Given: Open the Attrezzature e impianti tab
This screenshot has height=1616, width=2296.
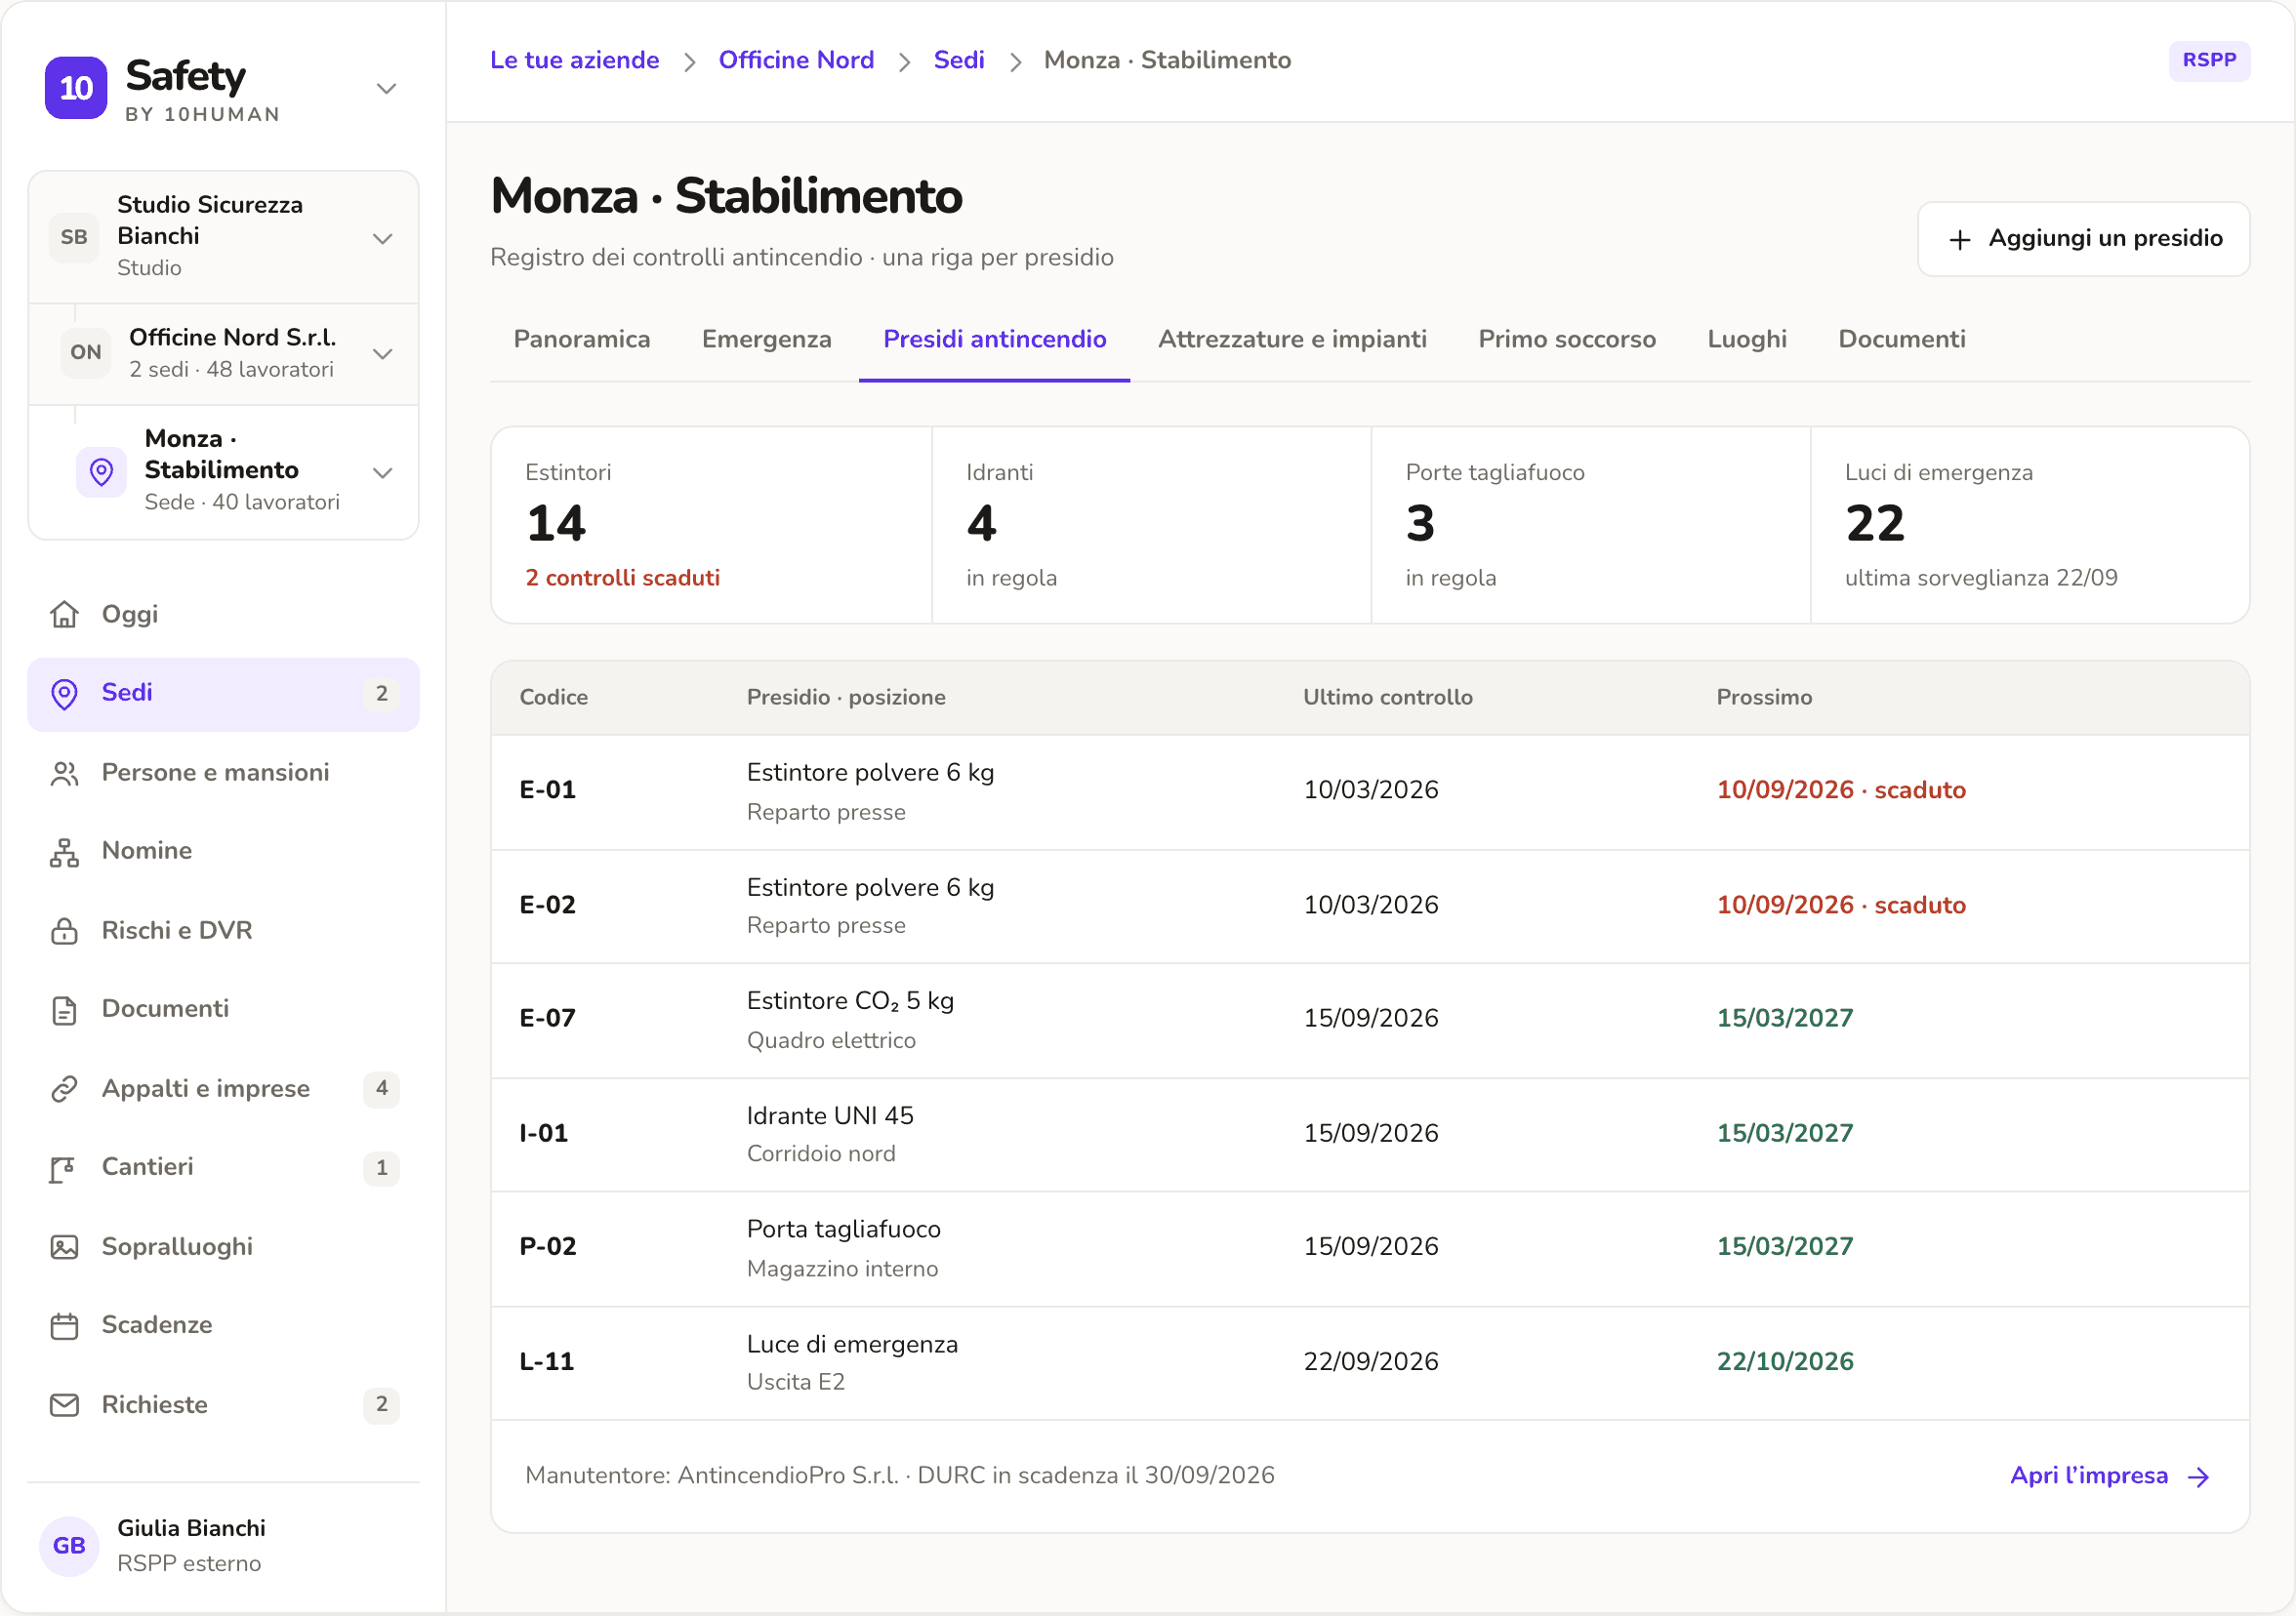Looking at the screenshot, I should click(1292, 339).
